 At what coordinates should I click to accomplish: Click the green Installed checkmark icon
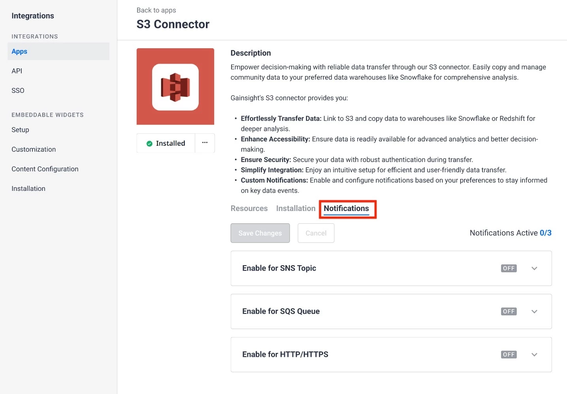tap(149, 143)
